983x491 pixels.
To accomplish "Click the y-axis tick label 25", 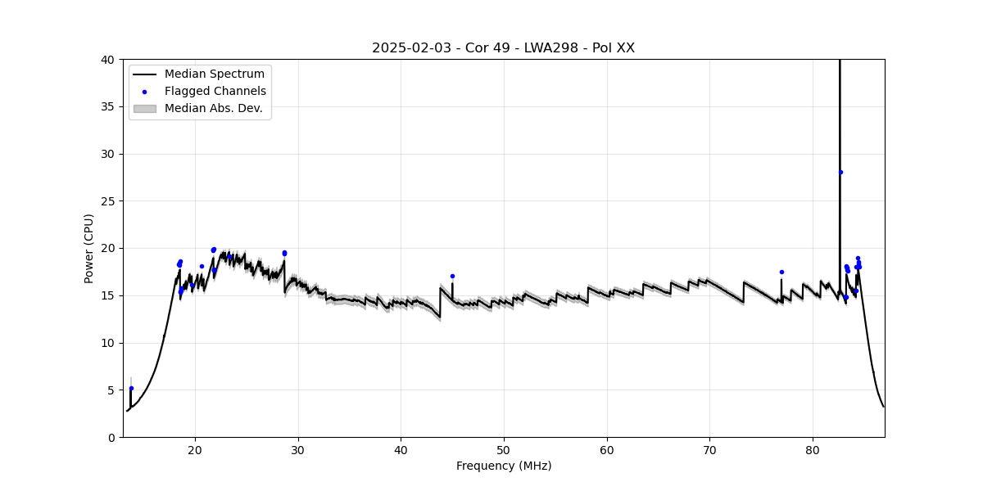I will coord(108,201).
